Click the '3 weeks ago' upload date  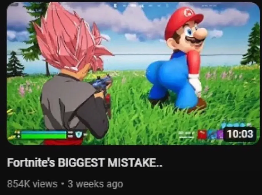(x=95, y=184)
